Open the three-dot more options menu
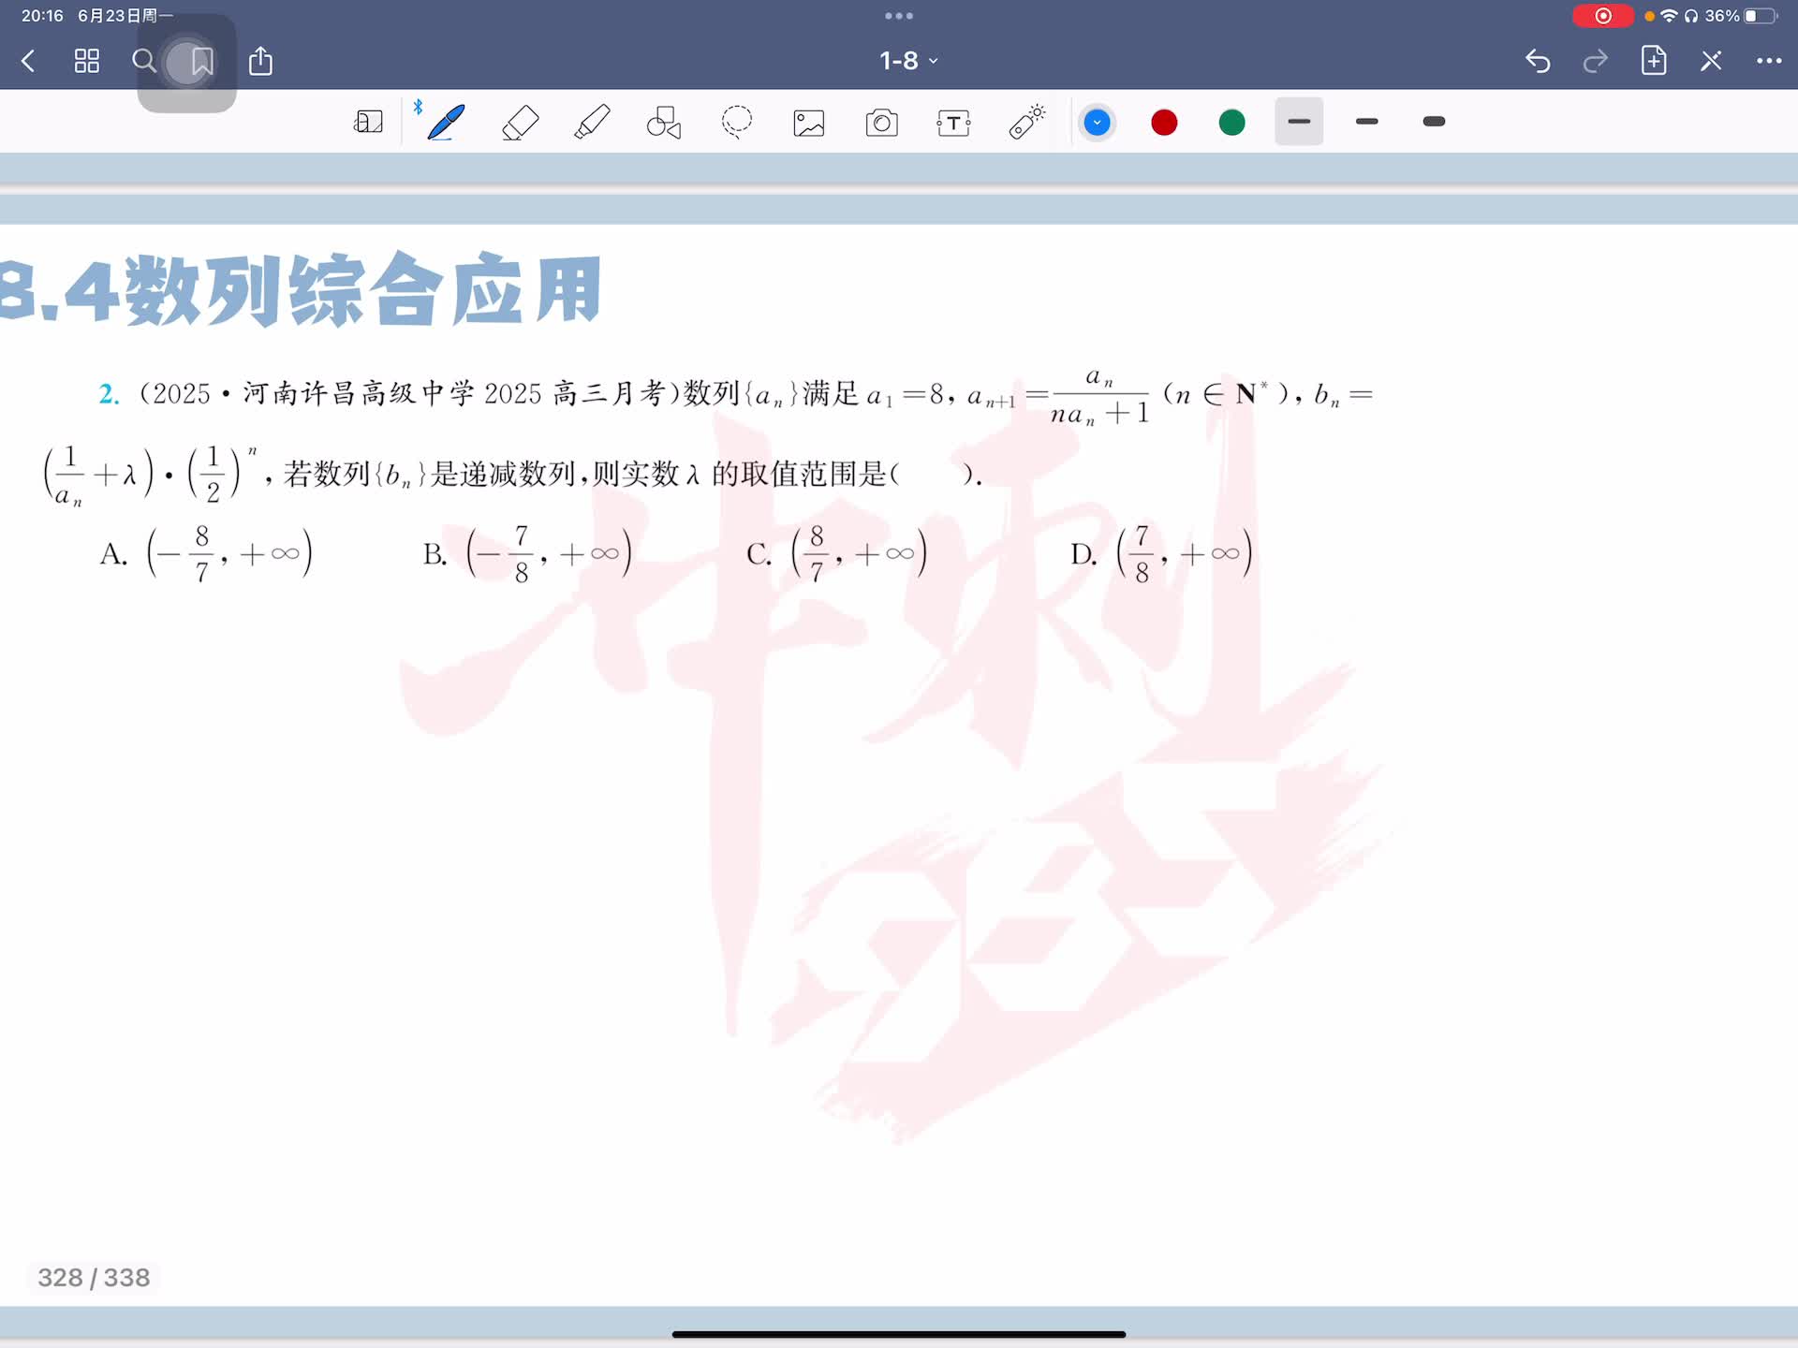 pos(1768,61)
